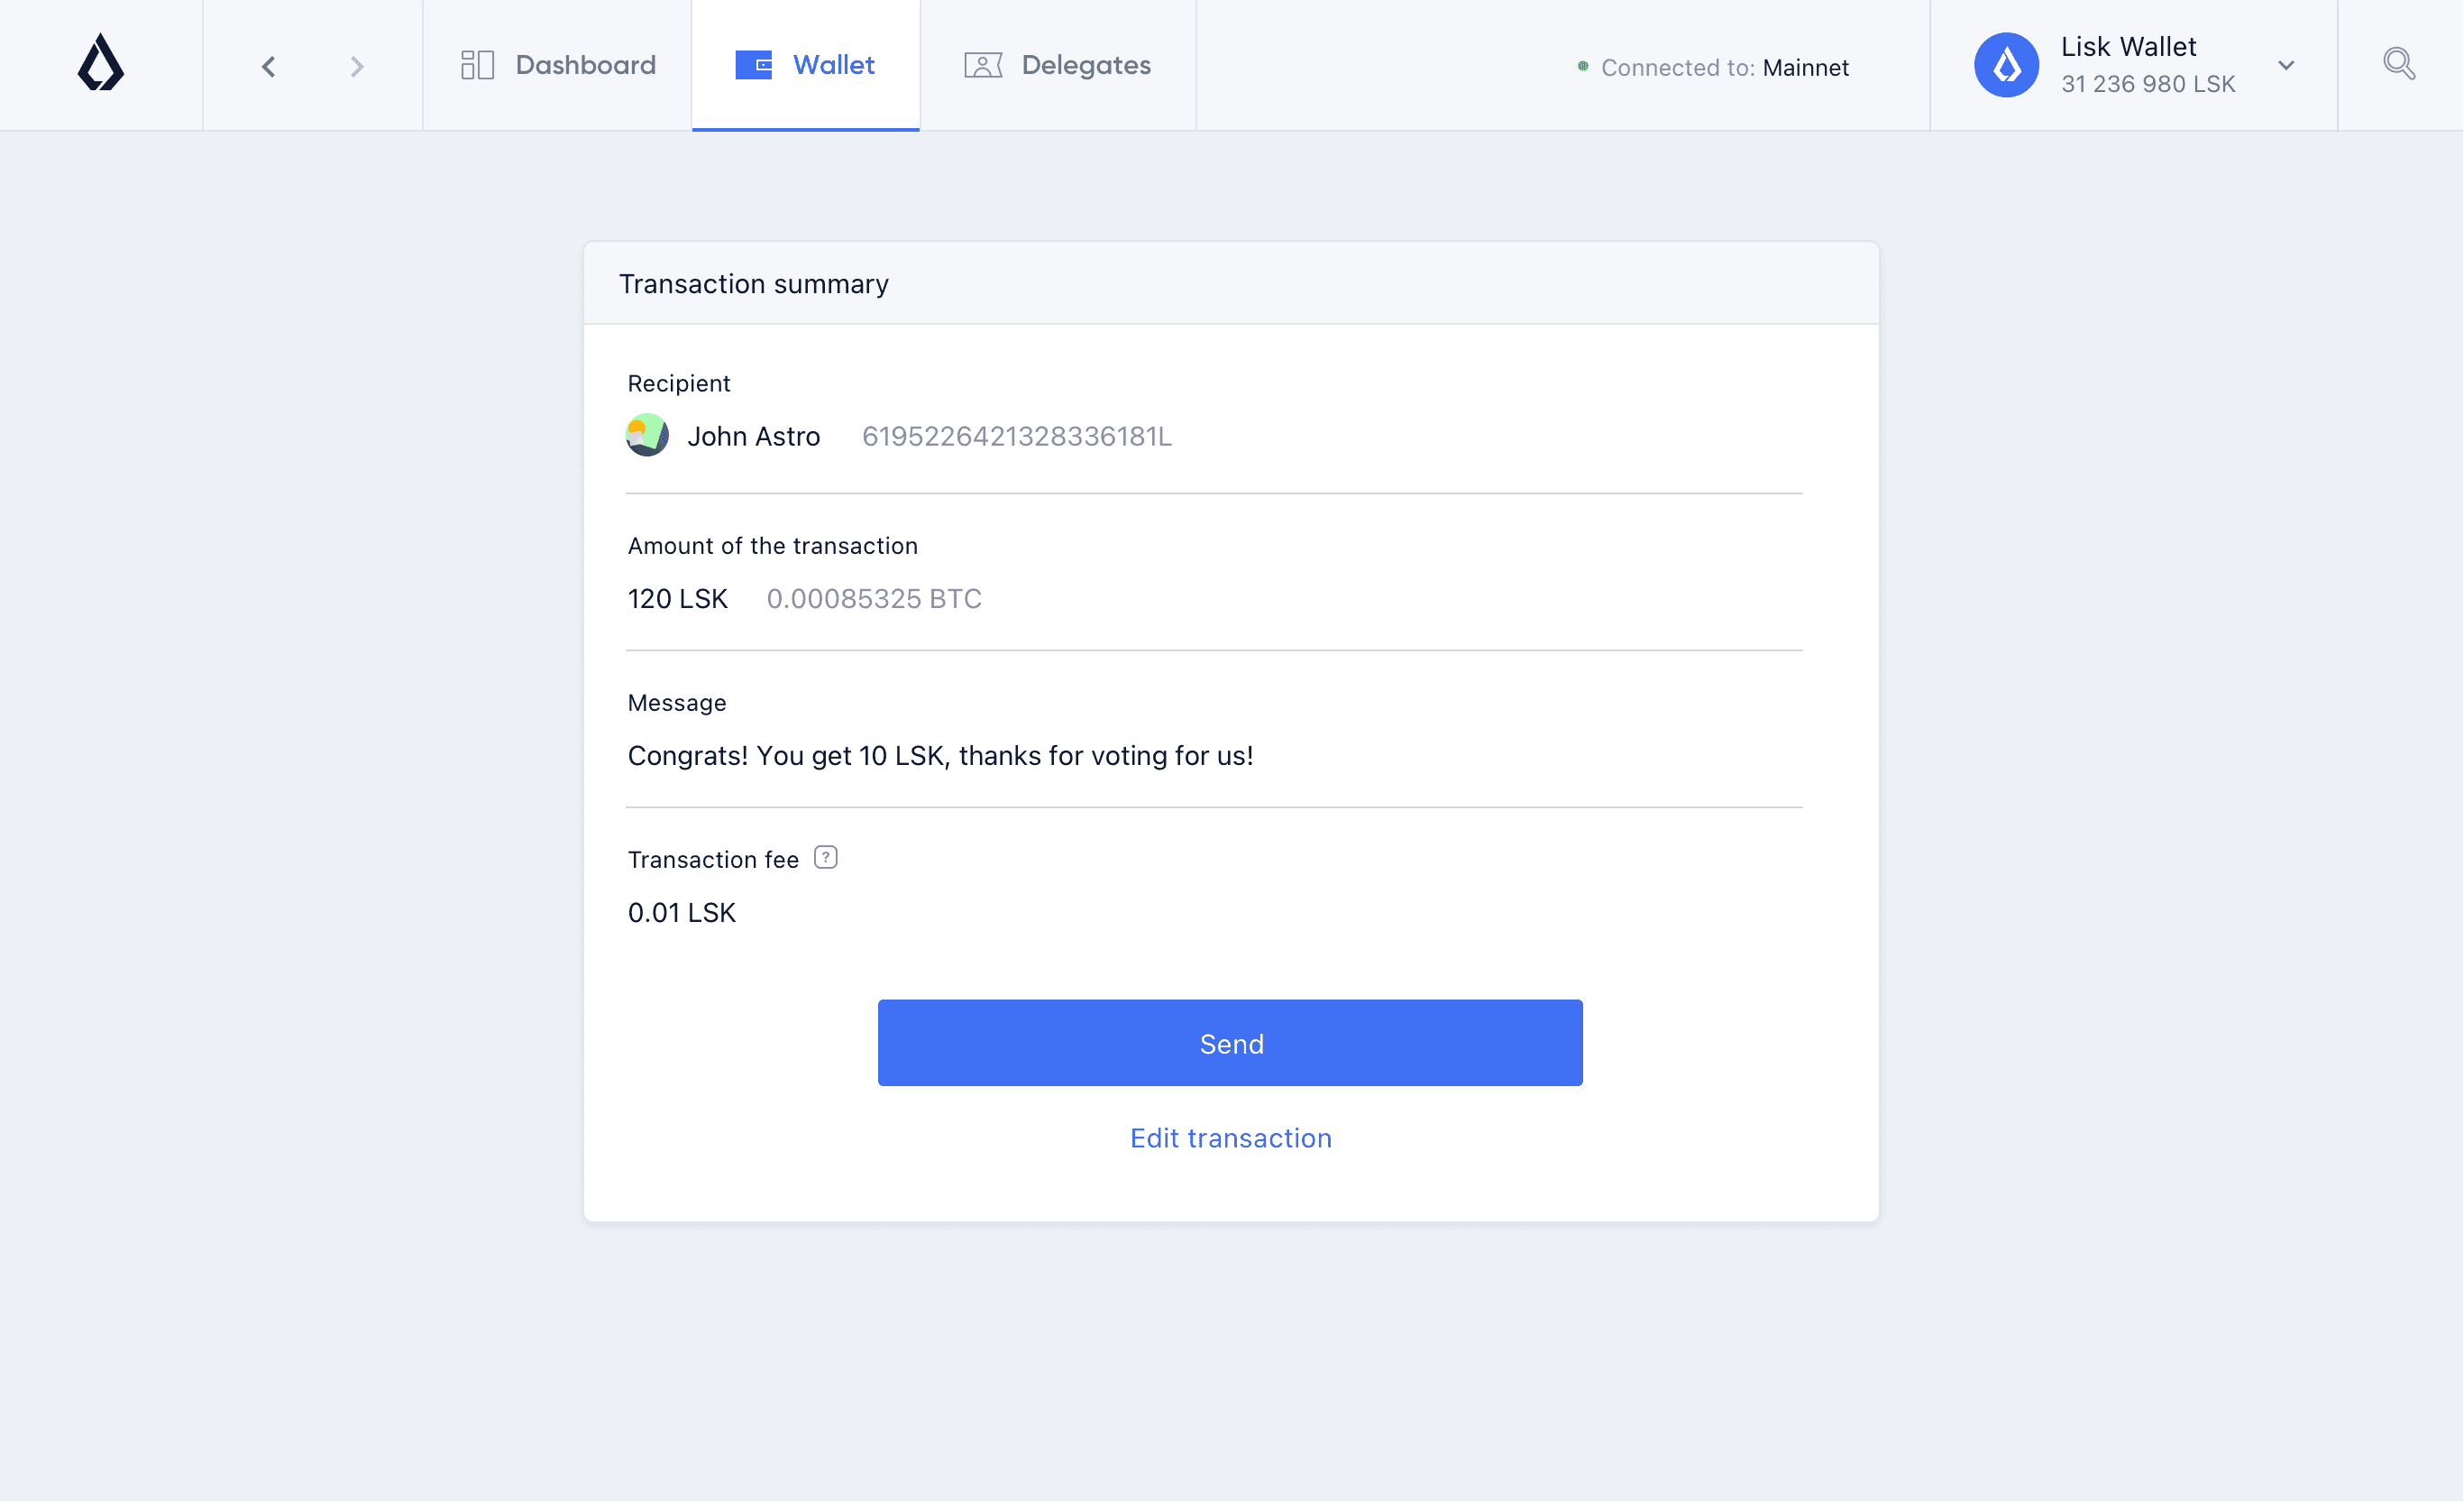Switch to the Wallet tab
2464x1502 pixels.
point(834,64)
